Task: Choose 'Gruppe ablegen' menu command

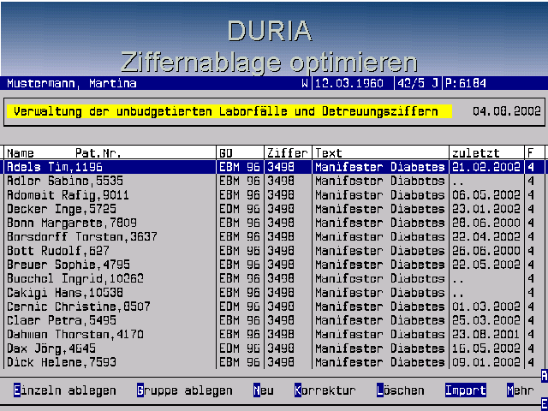Action: tap(185, 390)
